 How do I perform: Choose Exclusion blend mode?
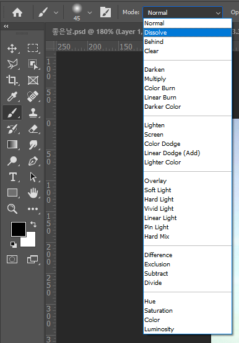point(188,265)
